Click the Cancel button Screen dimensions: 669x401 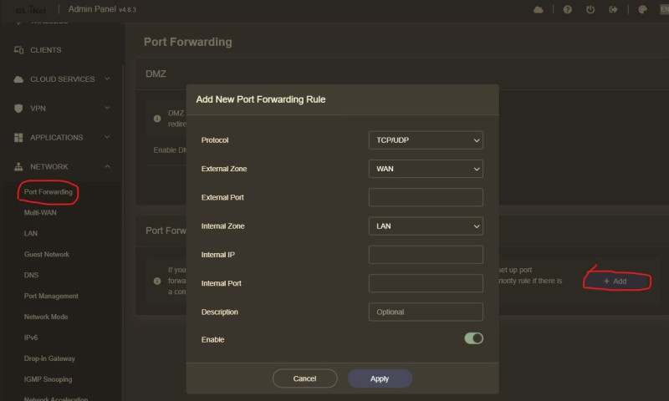pyautogui.click(x=305, y=378)
